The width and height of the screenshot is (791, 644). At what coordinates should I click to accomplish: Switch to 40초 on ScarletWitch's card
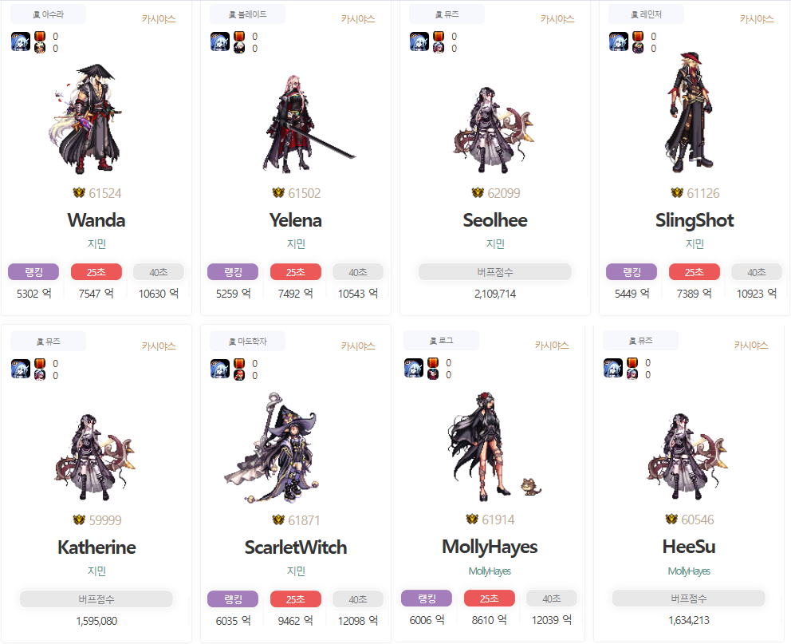click(358, 599)
